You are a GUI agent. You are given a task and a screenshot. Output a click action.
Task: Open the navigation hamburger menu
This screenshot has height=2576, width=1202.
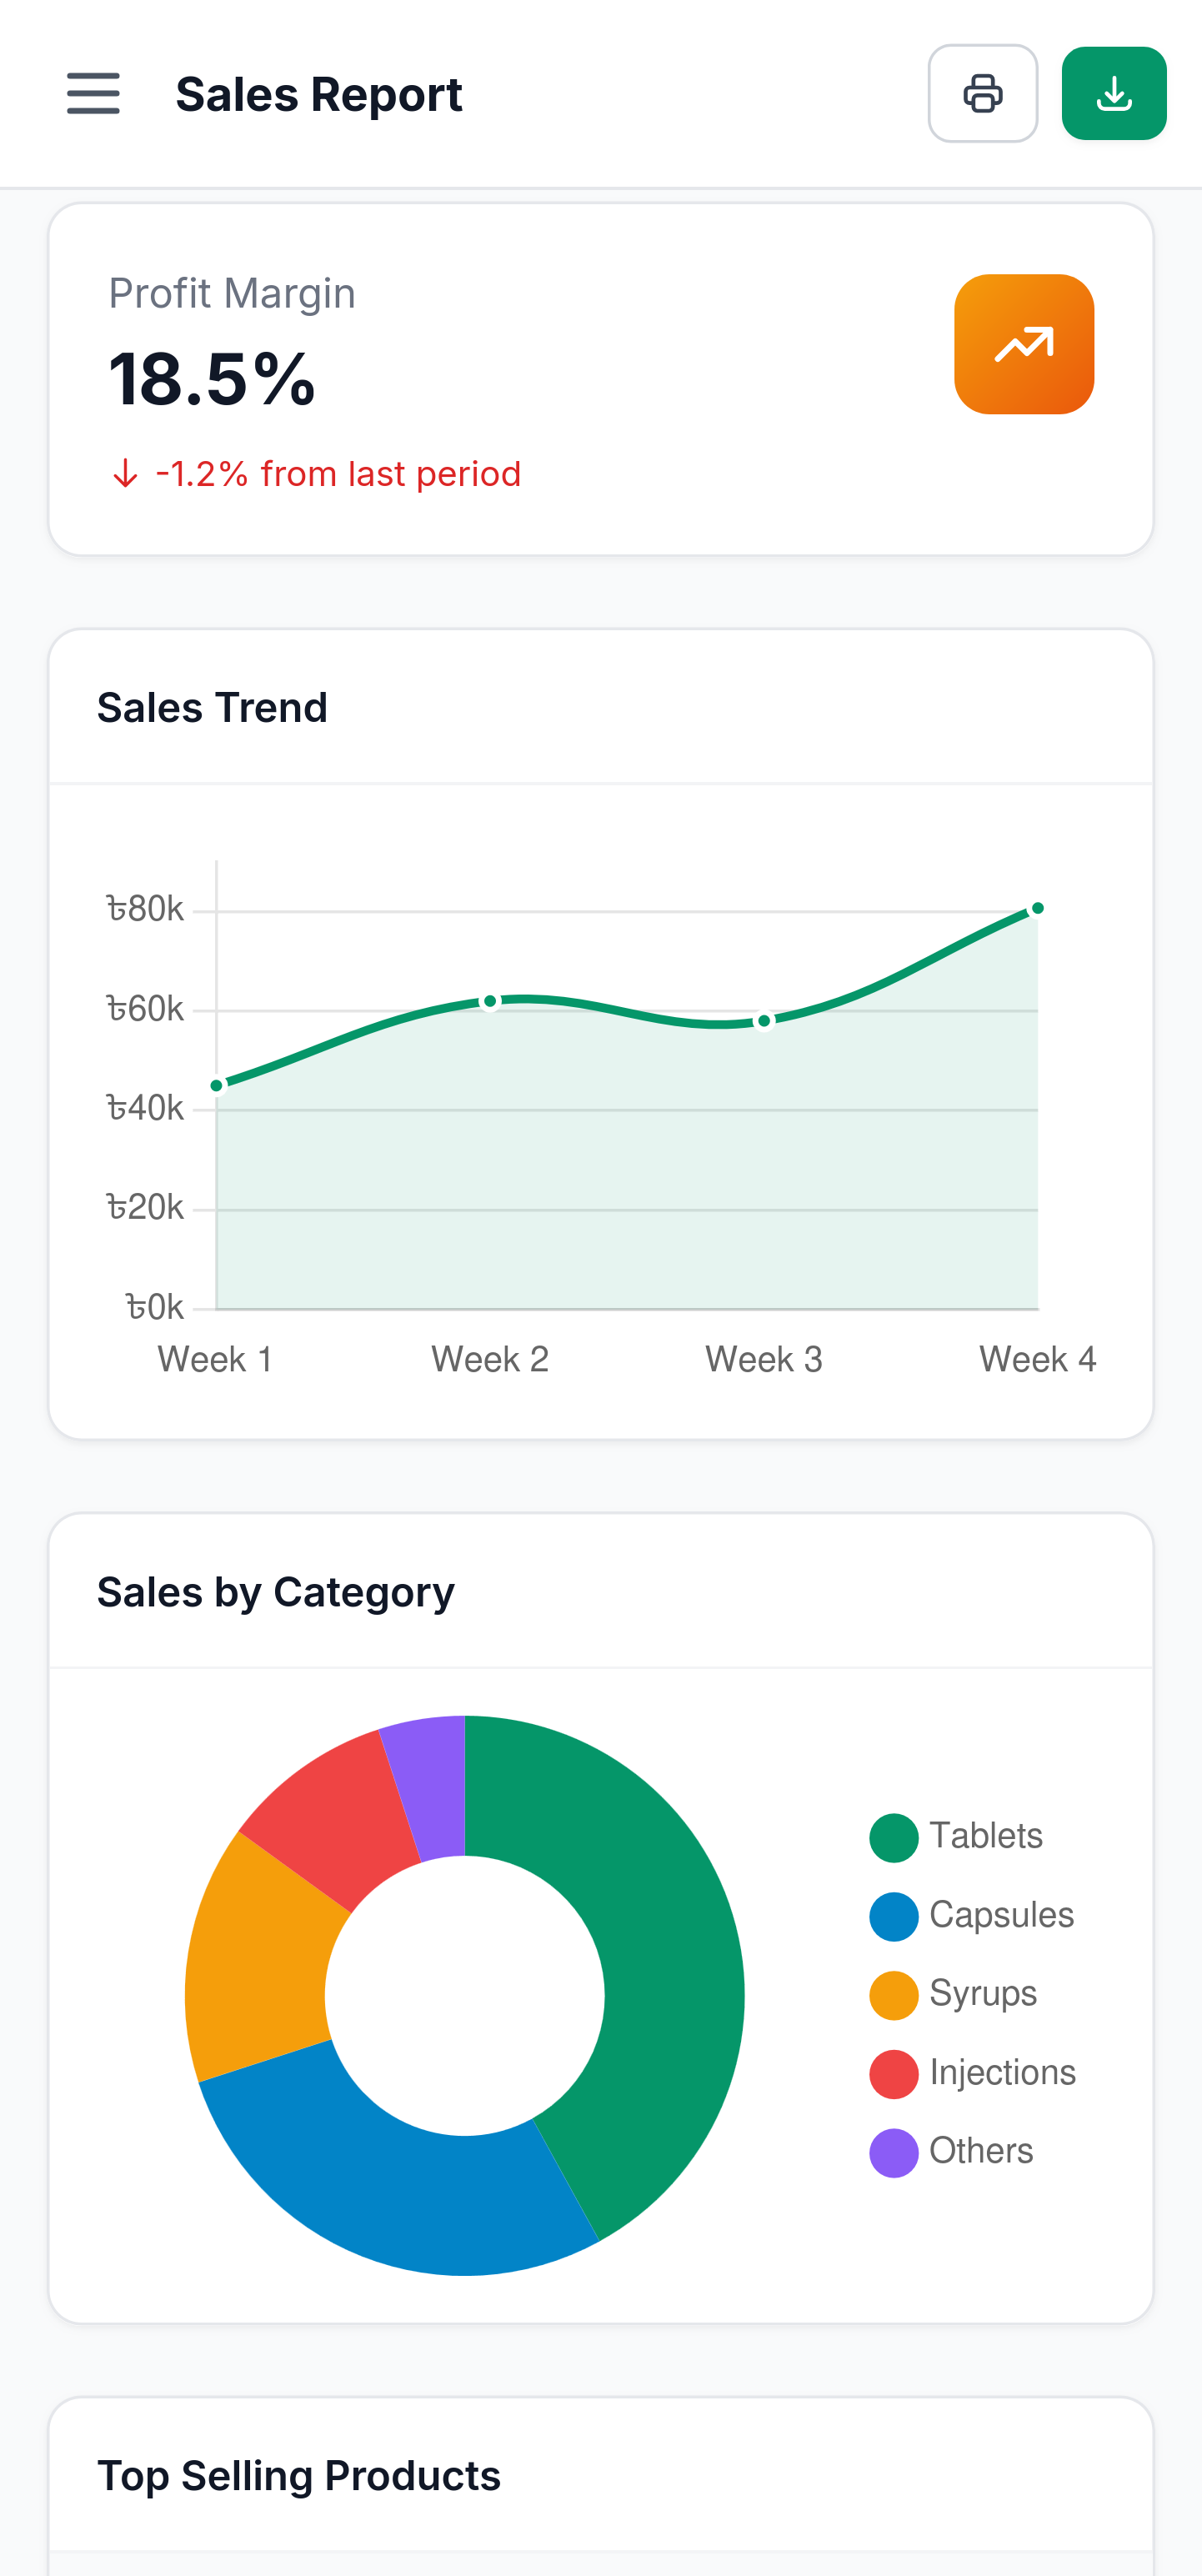[x=93, y=95]
